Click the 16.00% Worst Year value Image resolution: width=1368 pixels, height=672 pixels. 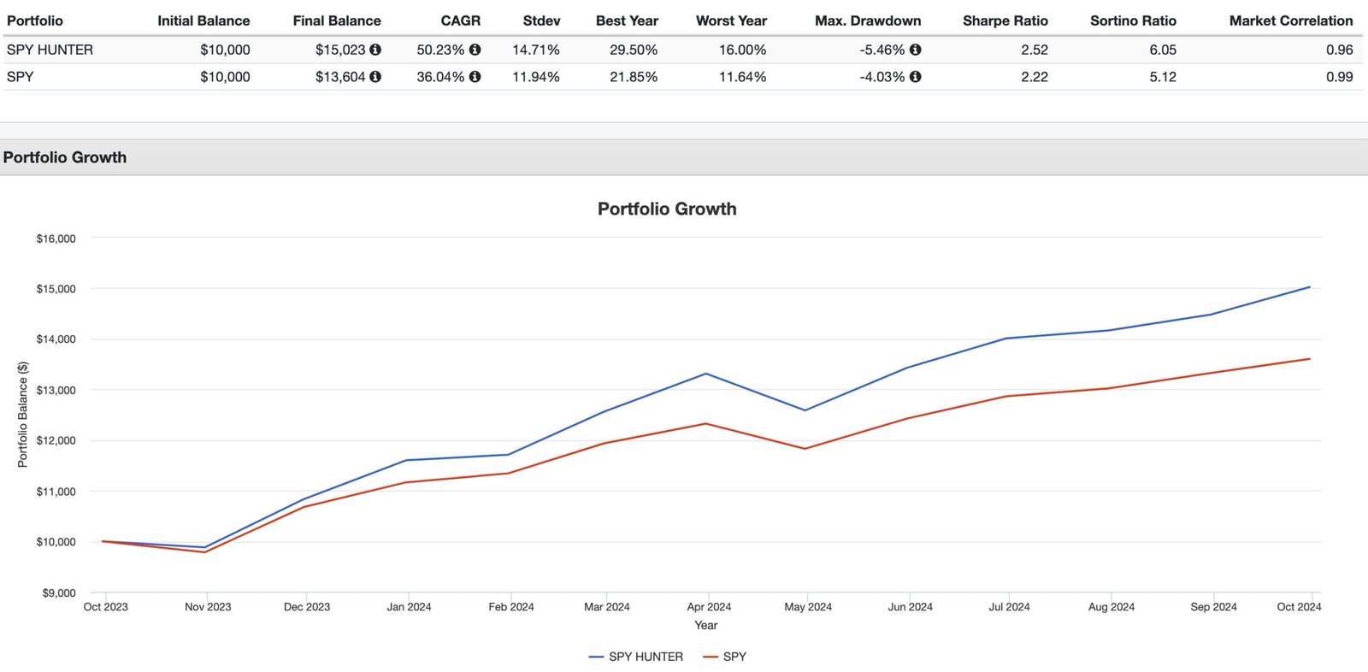point(742,50)
